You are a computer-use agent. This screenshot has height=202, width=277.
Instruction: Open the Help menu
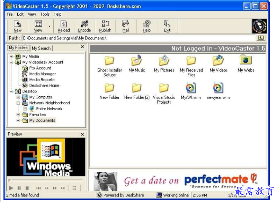coord(57,14)
